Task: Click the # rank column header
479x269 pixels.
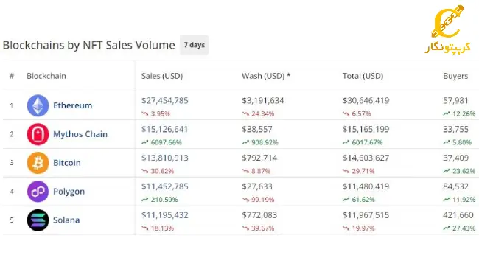Action: point(12,76)
